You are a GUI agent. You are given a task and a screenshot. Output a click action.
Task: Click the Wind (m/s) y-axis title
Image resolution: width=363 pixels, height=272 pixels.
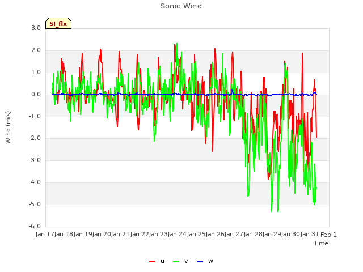point(8,127)
